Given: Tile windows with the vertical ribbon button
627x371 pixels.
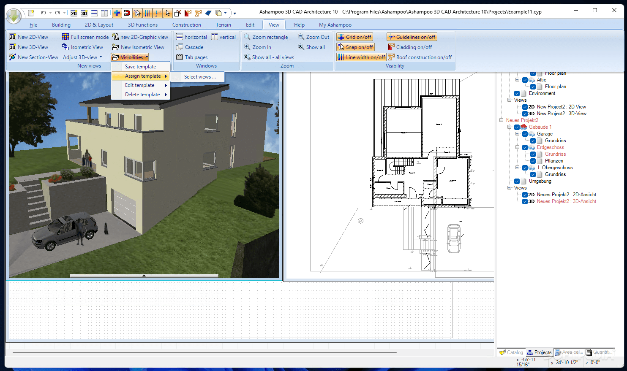Looking at the screenshot, I should click(224, 37).
